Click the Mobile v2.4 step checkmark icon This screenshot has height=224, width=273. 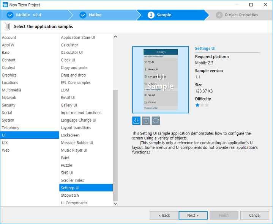click(10, 15)
